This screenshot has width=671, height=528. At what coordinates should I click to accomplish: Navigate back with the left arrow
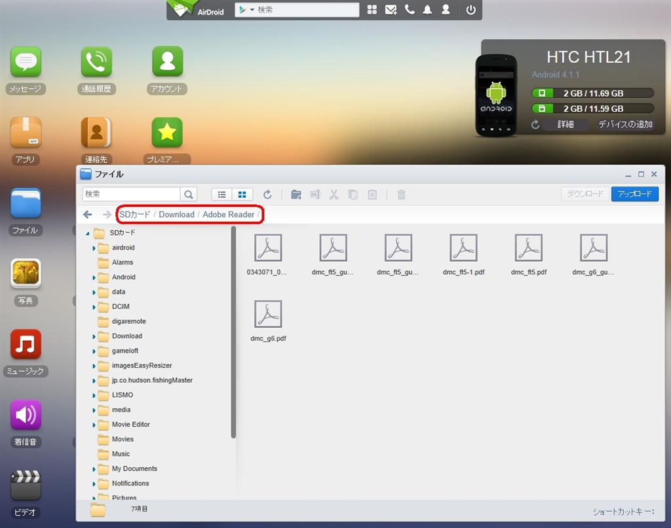pyautogui.click(x=88, y=215)
